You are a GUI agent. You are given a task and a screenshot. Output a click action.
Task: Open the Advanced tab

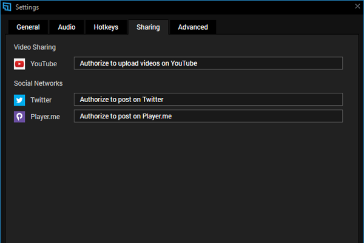193,27
